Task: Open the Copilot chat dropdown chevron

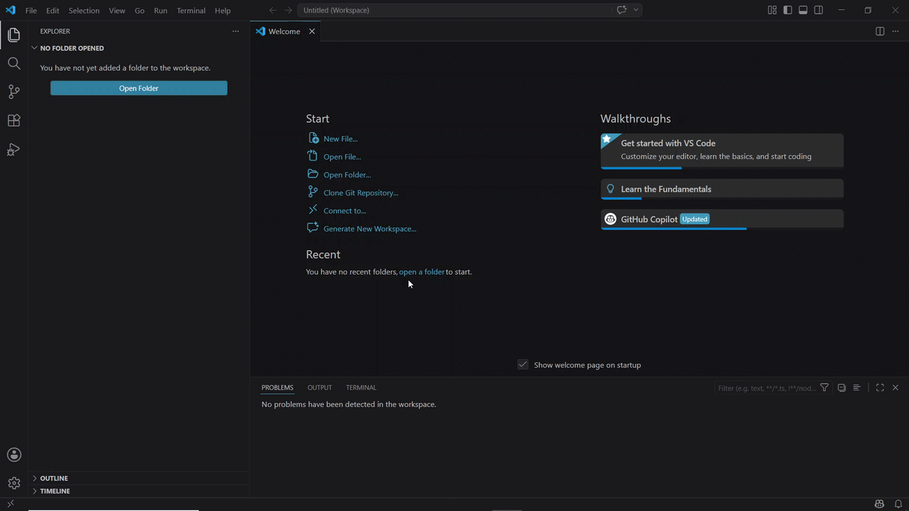Action: click(636, 10)
